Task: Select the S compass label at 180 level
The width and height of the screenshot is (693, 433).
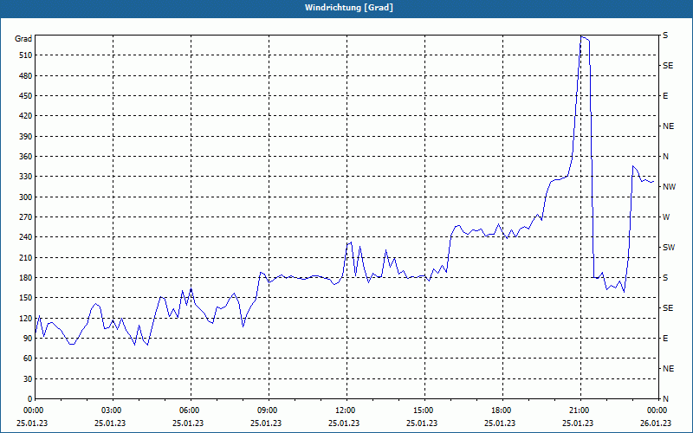Action: pos(665,277)
